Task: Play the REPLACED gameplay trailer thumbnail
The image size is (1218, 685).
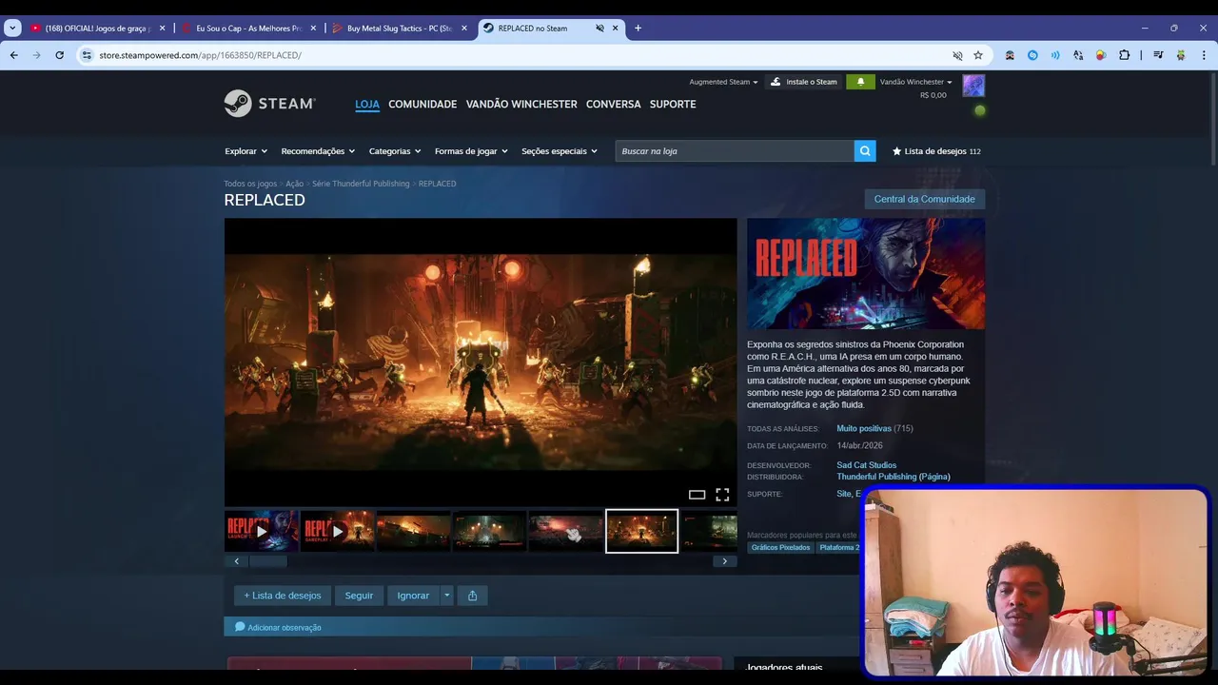Action: pos(338,532)
